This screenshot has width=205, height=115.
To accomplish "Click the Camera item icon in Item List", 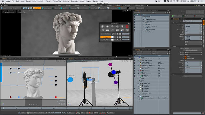I will (146, 22).
